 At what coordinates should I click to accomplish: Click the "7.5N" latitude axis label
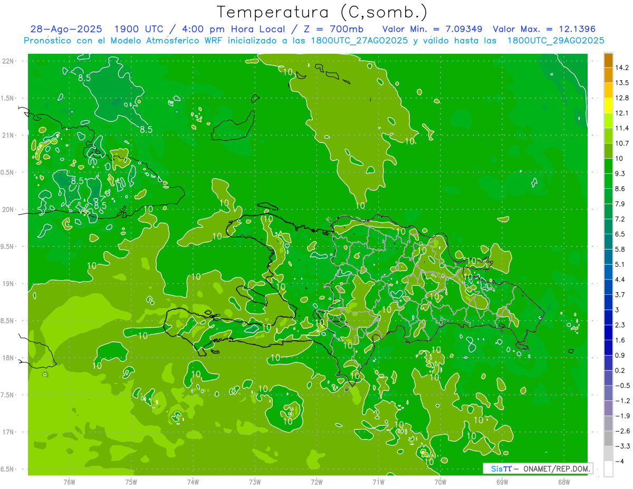coord(7,395)
